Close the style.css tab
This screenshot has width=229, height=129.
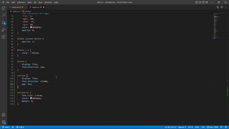44,7
